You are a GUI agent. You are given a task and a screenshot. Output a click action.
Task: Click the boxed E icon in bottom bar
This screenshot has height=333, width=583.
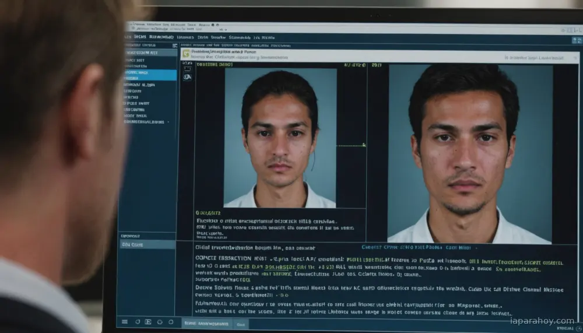(148, 321)
